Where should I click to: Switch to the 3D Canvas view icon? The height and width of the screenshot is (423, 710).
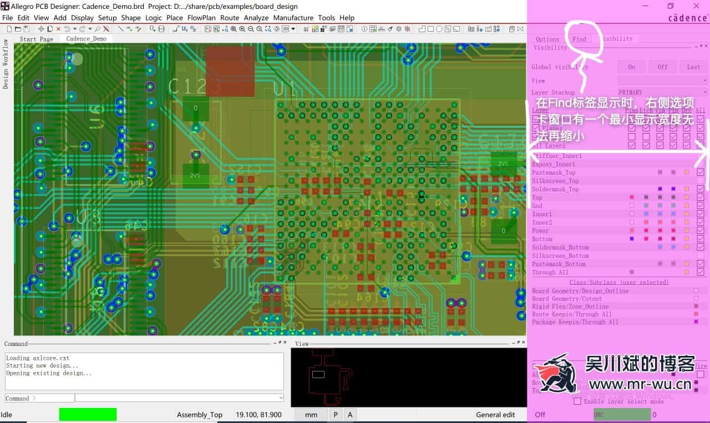point(284,29)
